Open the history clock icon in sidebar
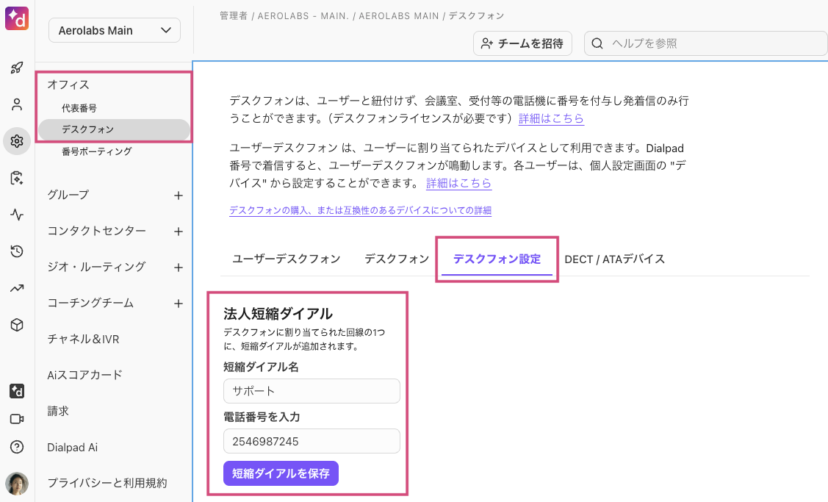This screenshot has height=502, width=828. pos(17,251)
